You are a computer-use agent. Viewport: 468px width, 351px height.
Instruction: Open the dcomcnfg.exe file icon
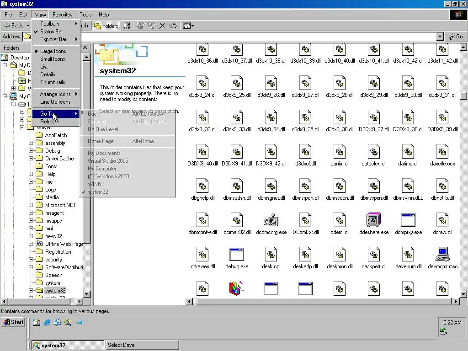(x=271, y=220)
